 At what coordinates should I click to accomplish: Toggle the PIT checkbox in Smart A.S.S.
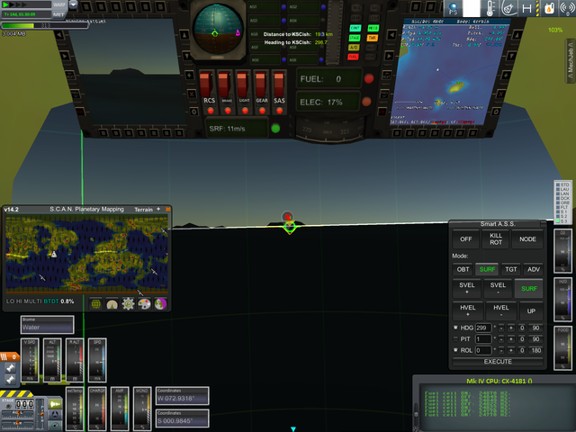pos(455,338)
